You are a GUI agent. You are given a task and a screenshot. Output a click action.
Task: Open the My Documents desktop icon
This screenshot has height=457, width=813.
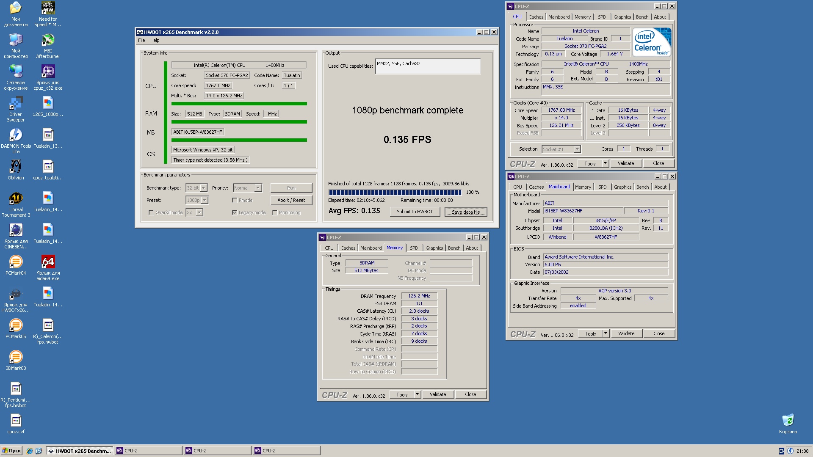coord(16,14)
